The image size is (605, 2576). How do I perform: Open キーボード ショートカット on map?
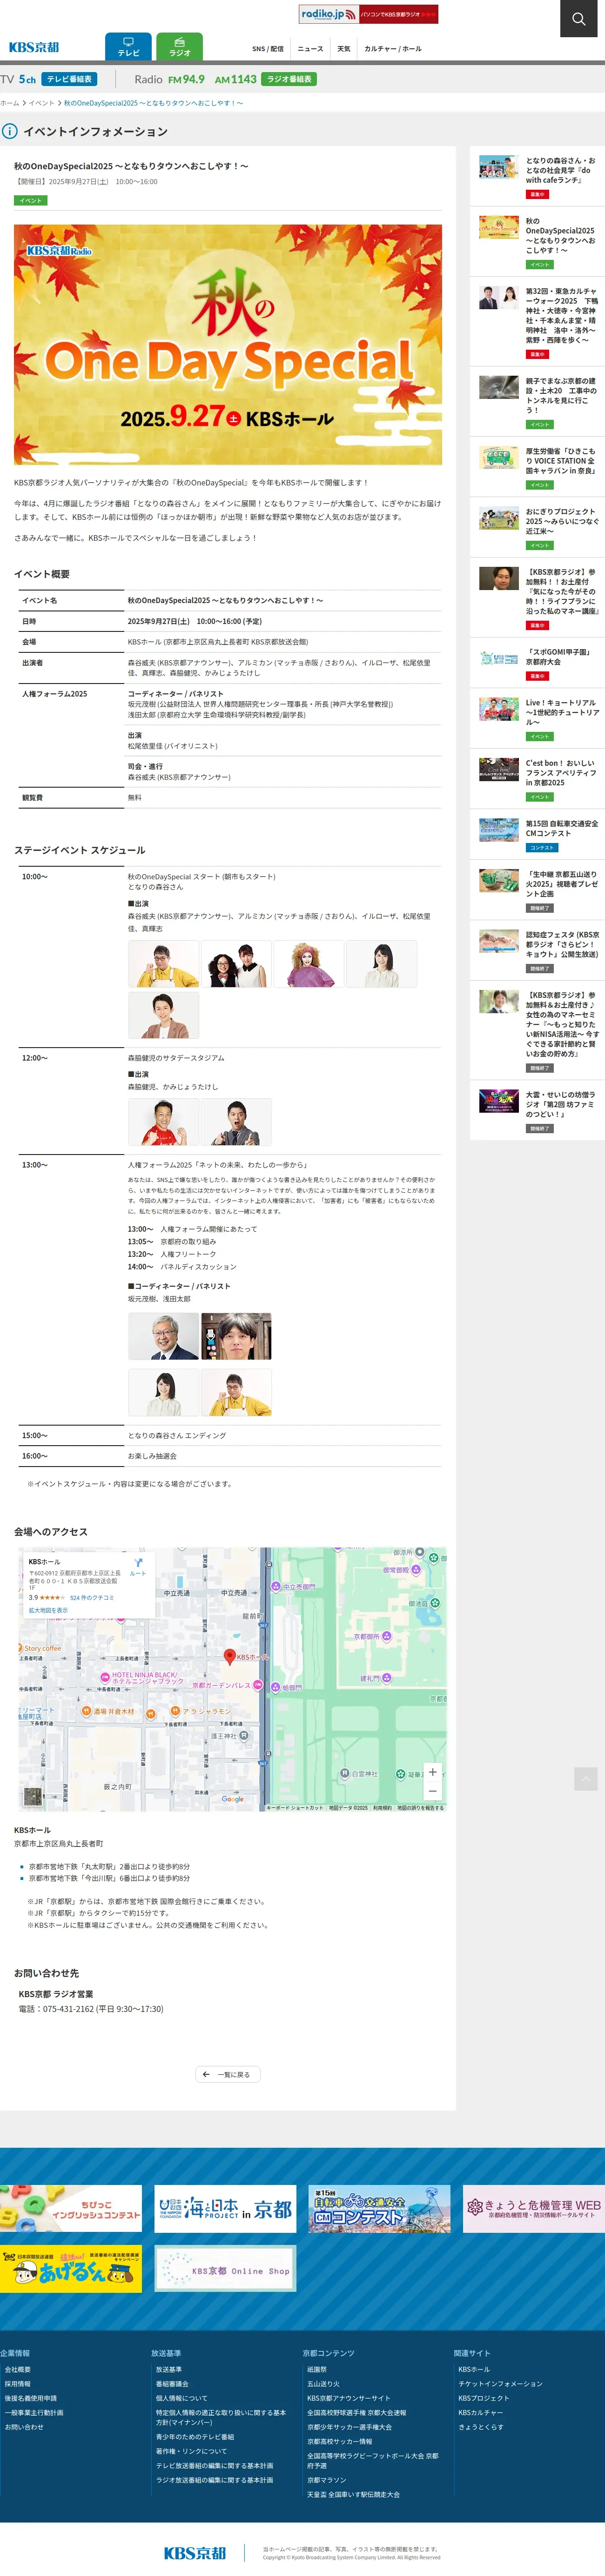point(295,1807)
